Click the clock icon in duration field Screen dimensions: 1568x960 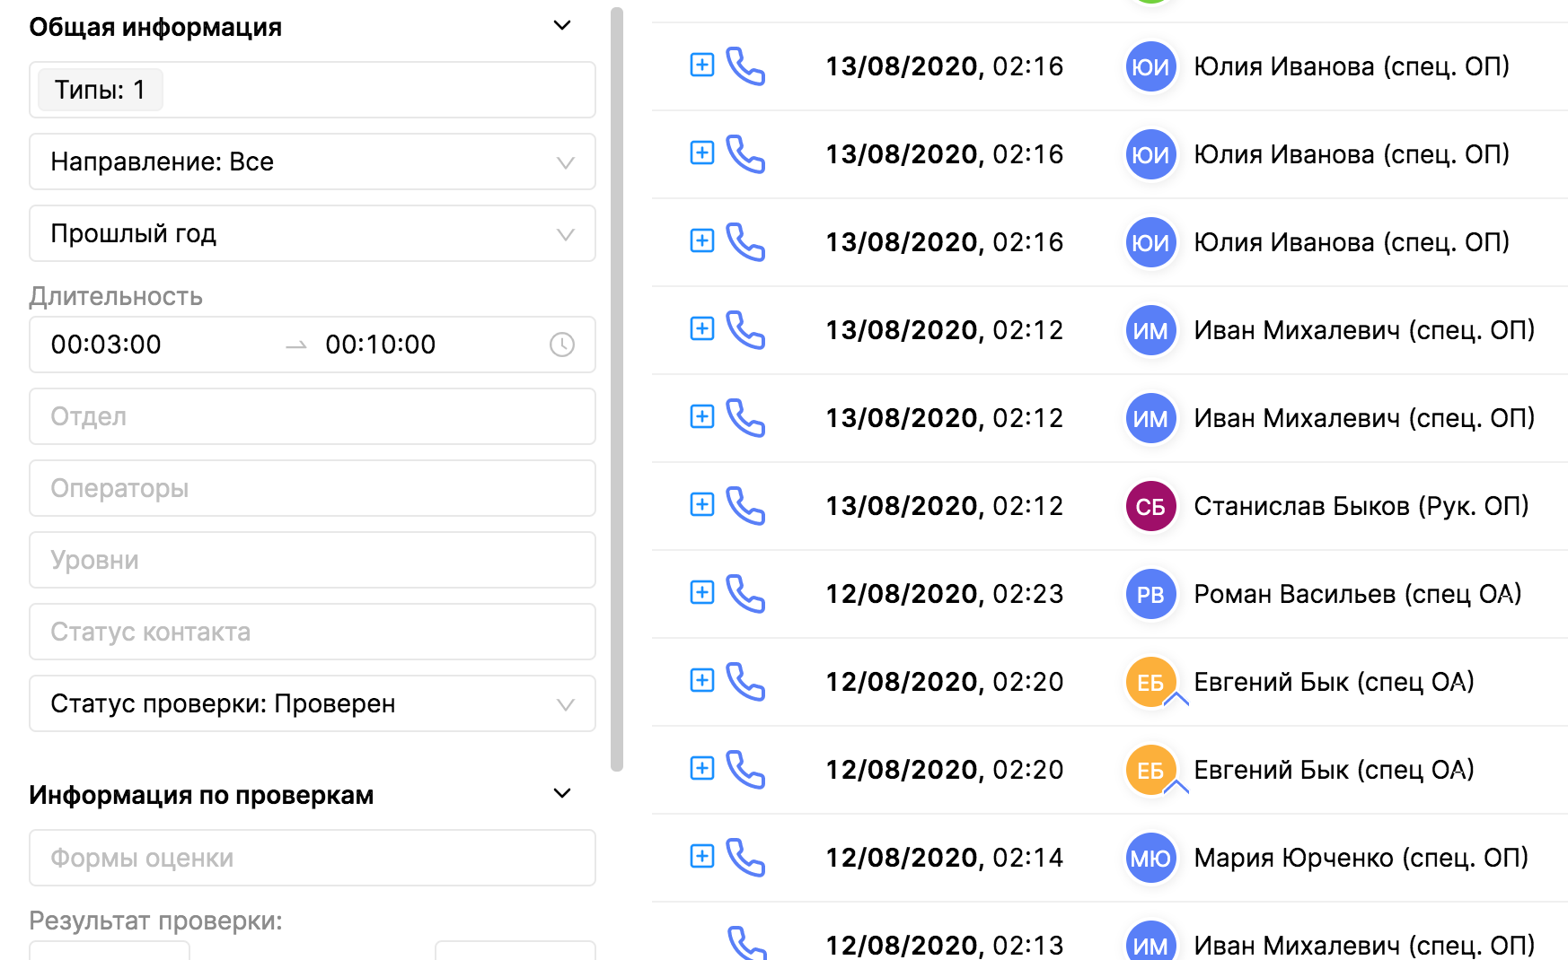tap(562, 345)
